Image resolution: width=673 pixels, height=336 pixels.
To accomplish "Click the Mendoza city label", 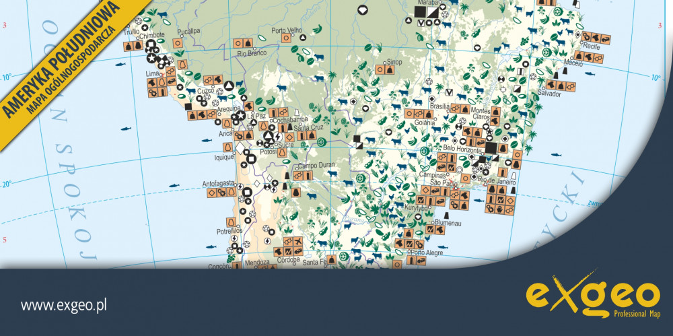I will pyautogui.click(x=257, y=262).
